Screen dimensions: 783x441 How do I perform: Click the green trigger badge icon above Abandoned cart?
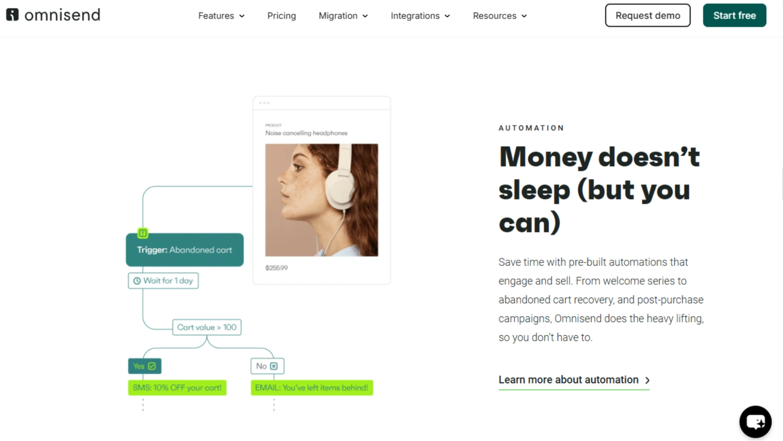[143, 233]
